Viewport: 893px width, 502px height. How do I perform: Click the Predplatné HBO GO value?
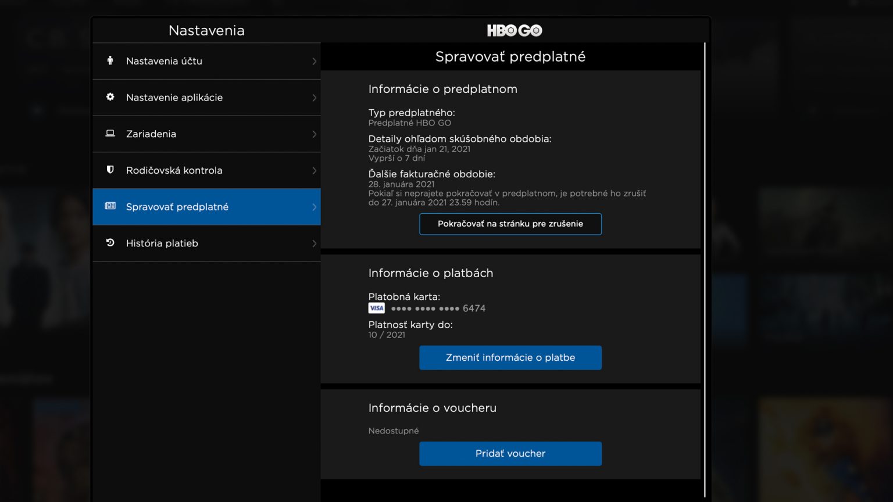409,123
